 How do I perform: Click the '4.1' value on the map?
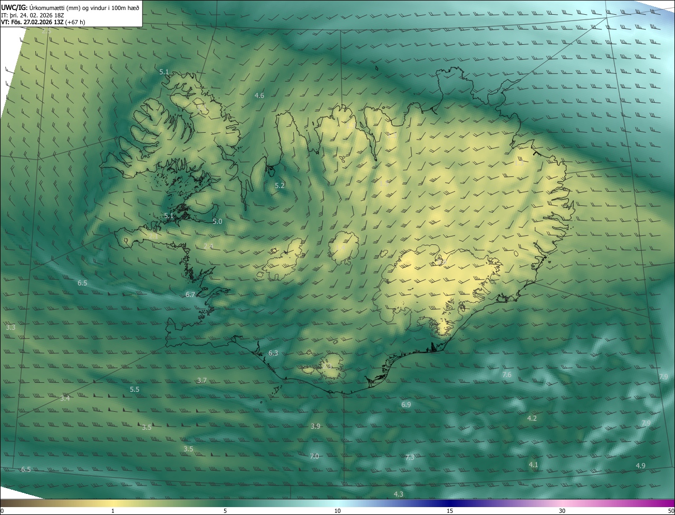pyautogui.click(x=533, y=464)
